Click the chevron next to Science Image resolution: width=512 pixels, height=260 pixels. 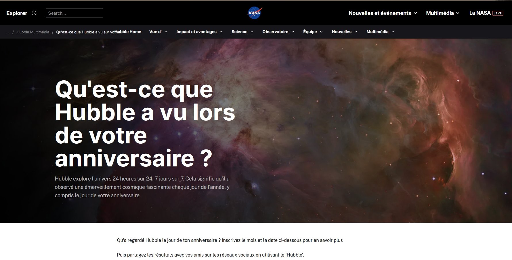tap(252, 32)
